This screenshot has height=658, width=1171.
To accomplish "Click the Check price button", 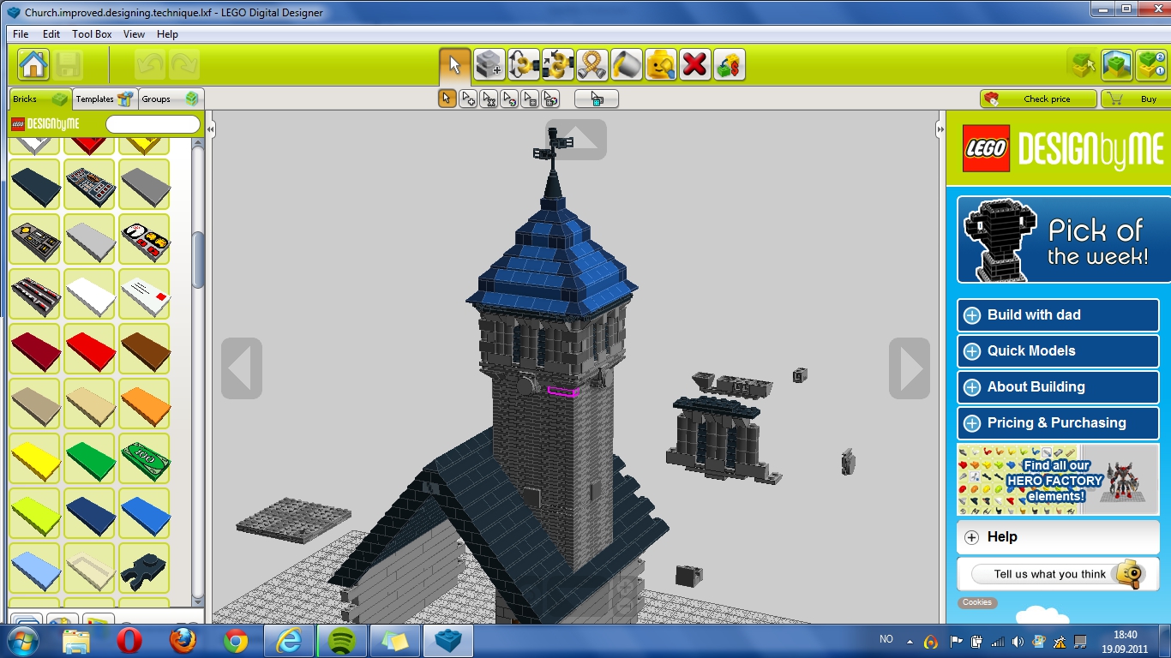I will [x=1038, y=99].
